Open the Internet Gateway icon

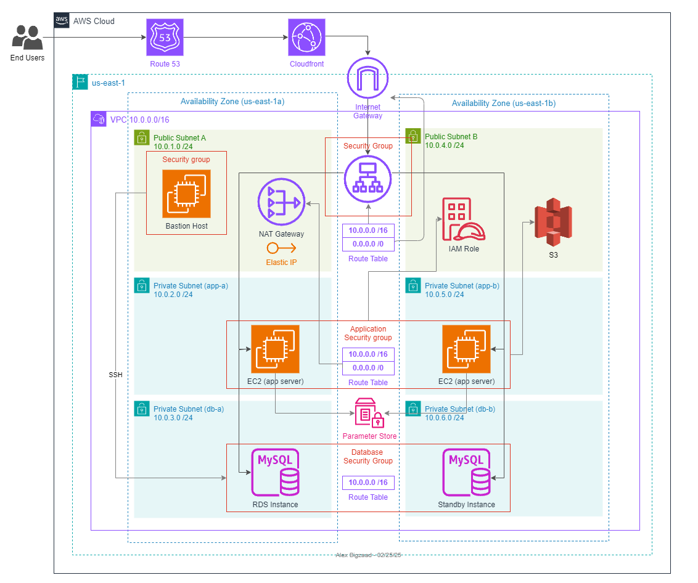coord(367,78)
